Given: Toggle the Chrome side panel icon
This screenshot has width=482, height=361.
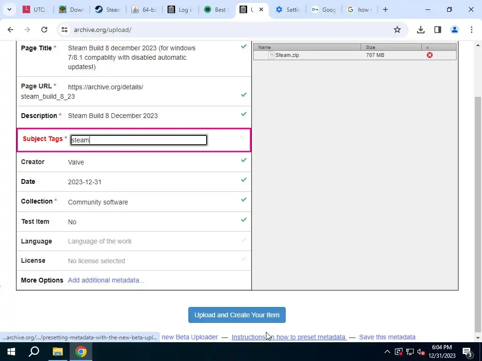Looking at the screenshot, I should coord(438,30).
